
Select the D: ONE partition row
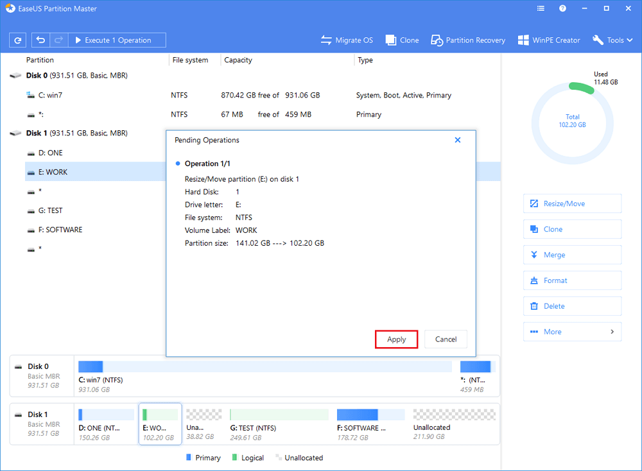[95, 153]
